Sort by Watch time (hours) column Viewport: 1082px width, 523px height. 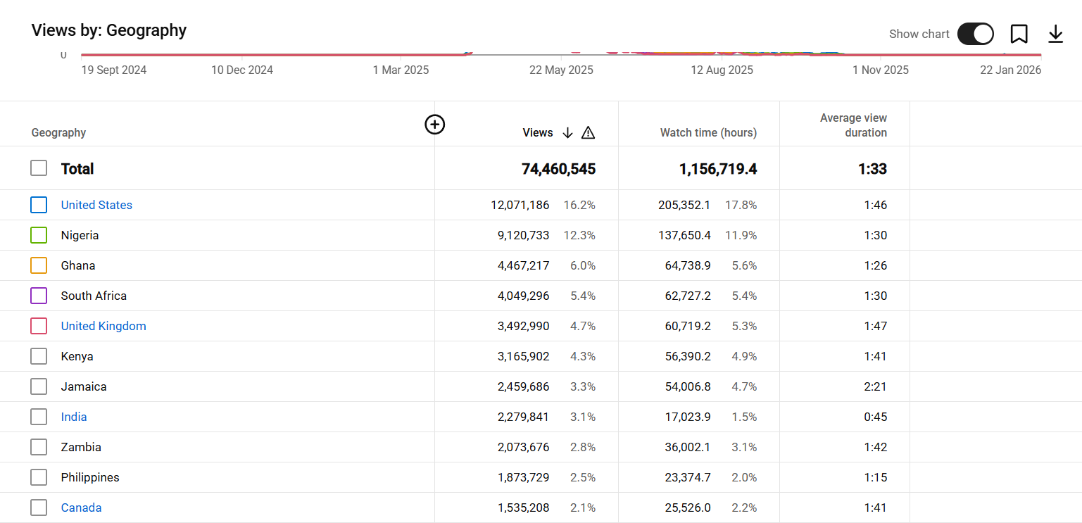[708, 132]
